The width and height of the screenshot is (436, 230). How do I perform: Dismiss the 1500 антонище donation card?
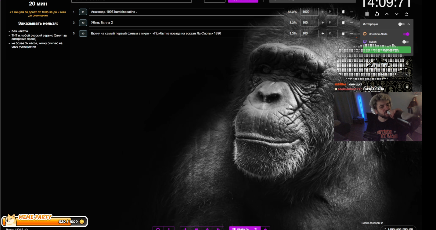coord(407,64)
